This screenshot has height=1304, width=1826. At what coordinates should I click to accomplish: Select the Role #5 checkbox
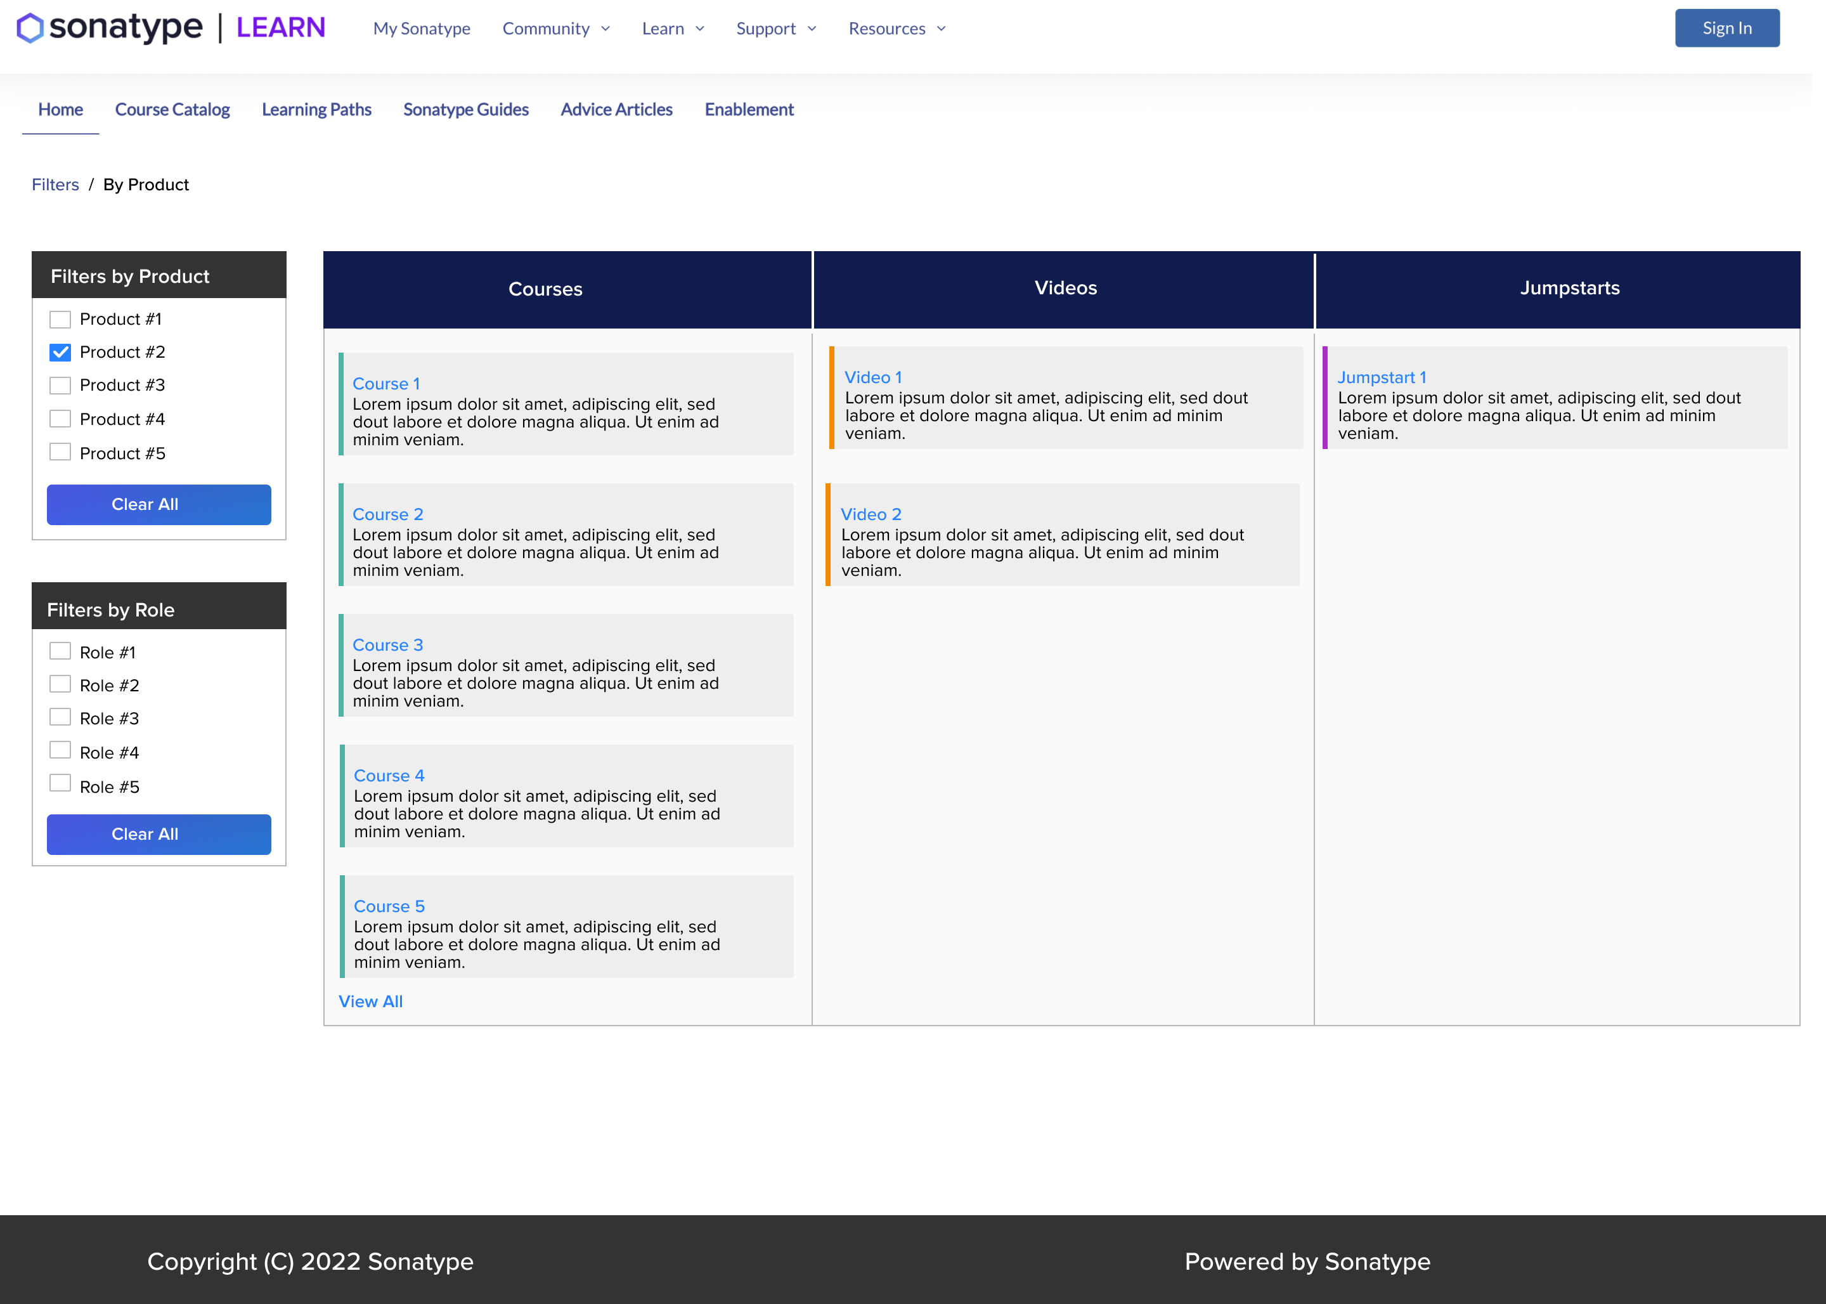(x=60, y=783)
